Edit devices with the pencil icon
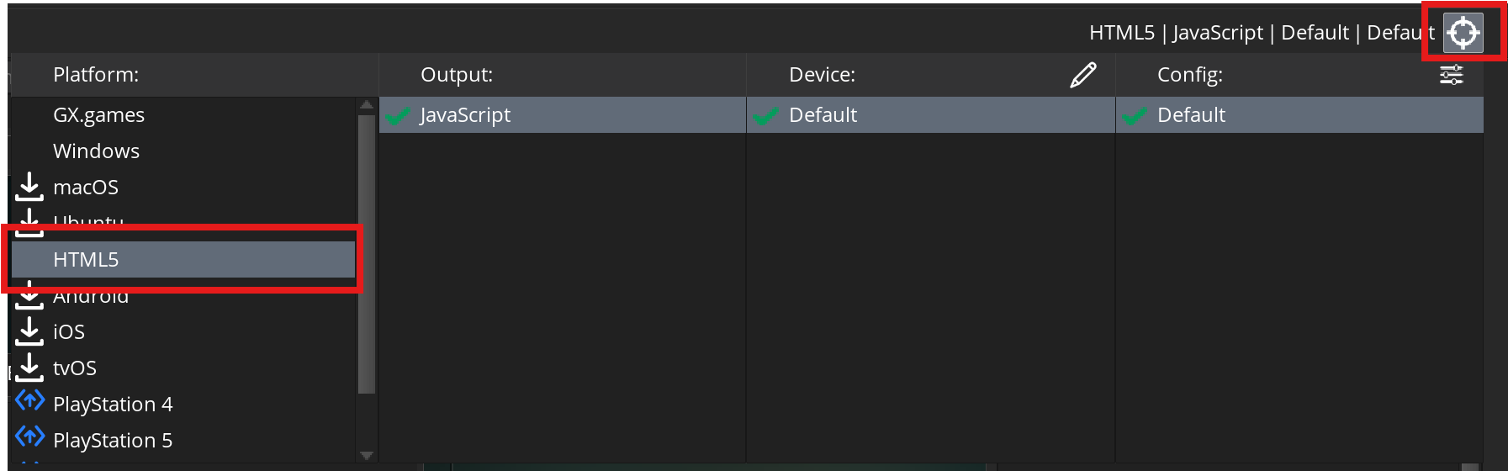The image size is (1508, 471). coord(1083,75)
